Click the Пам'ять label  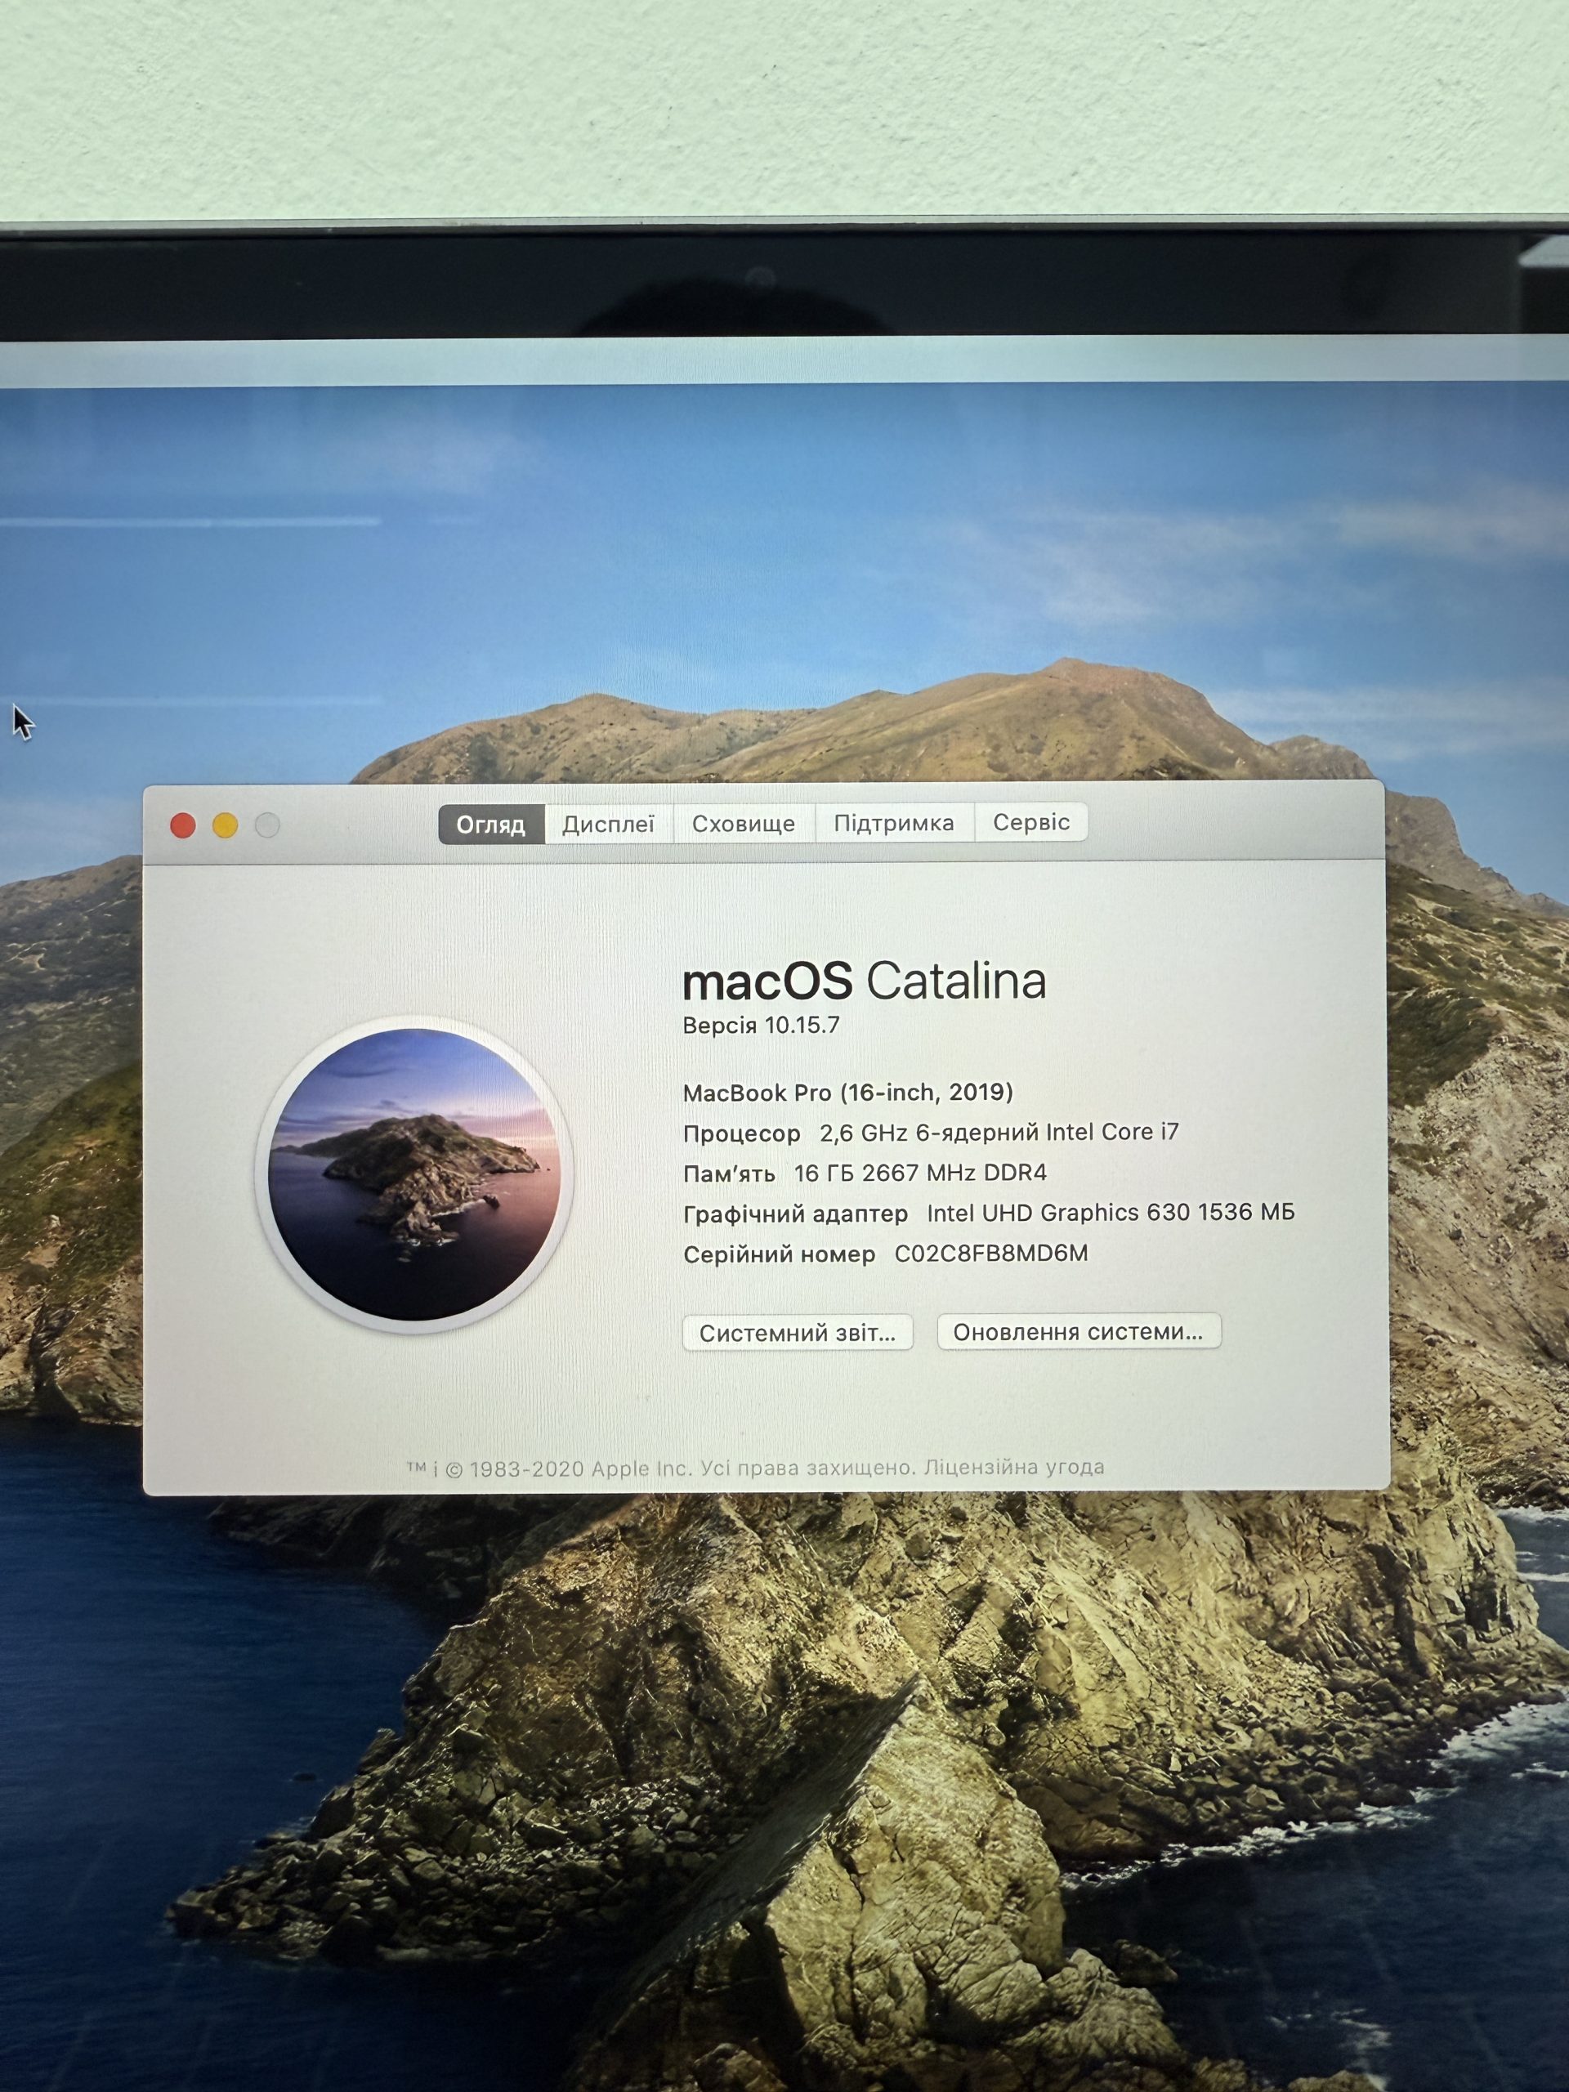729,1173
